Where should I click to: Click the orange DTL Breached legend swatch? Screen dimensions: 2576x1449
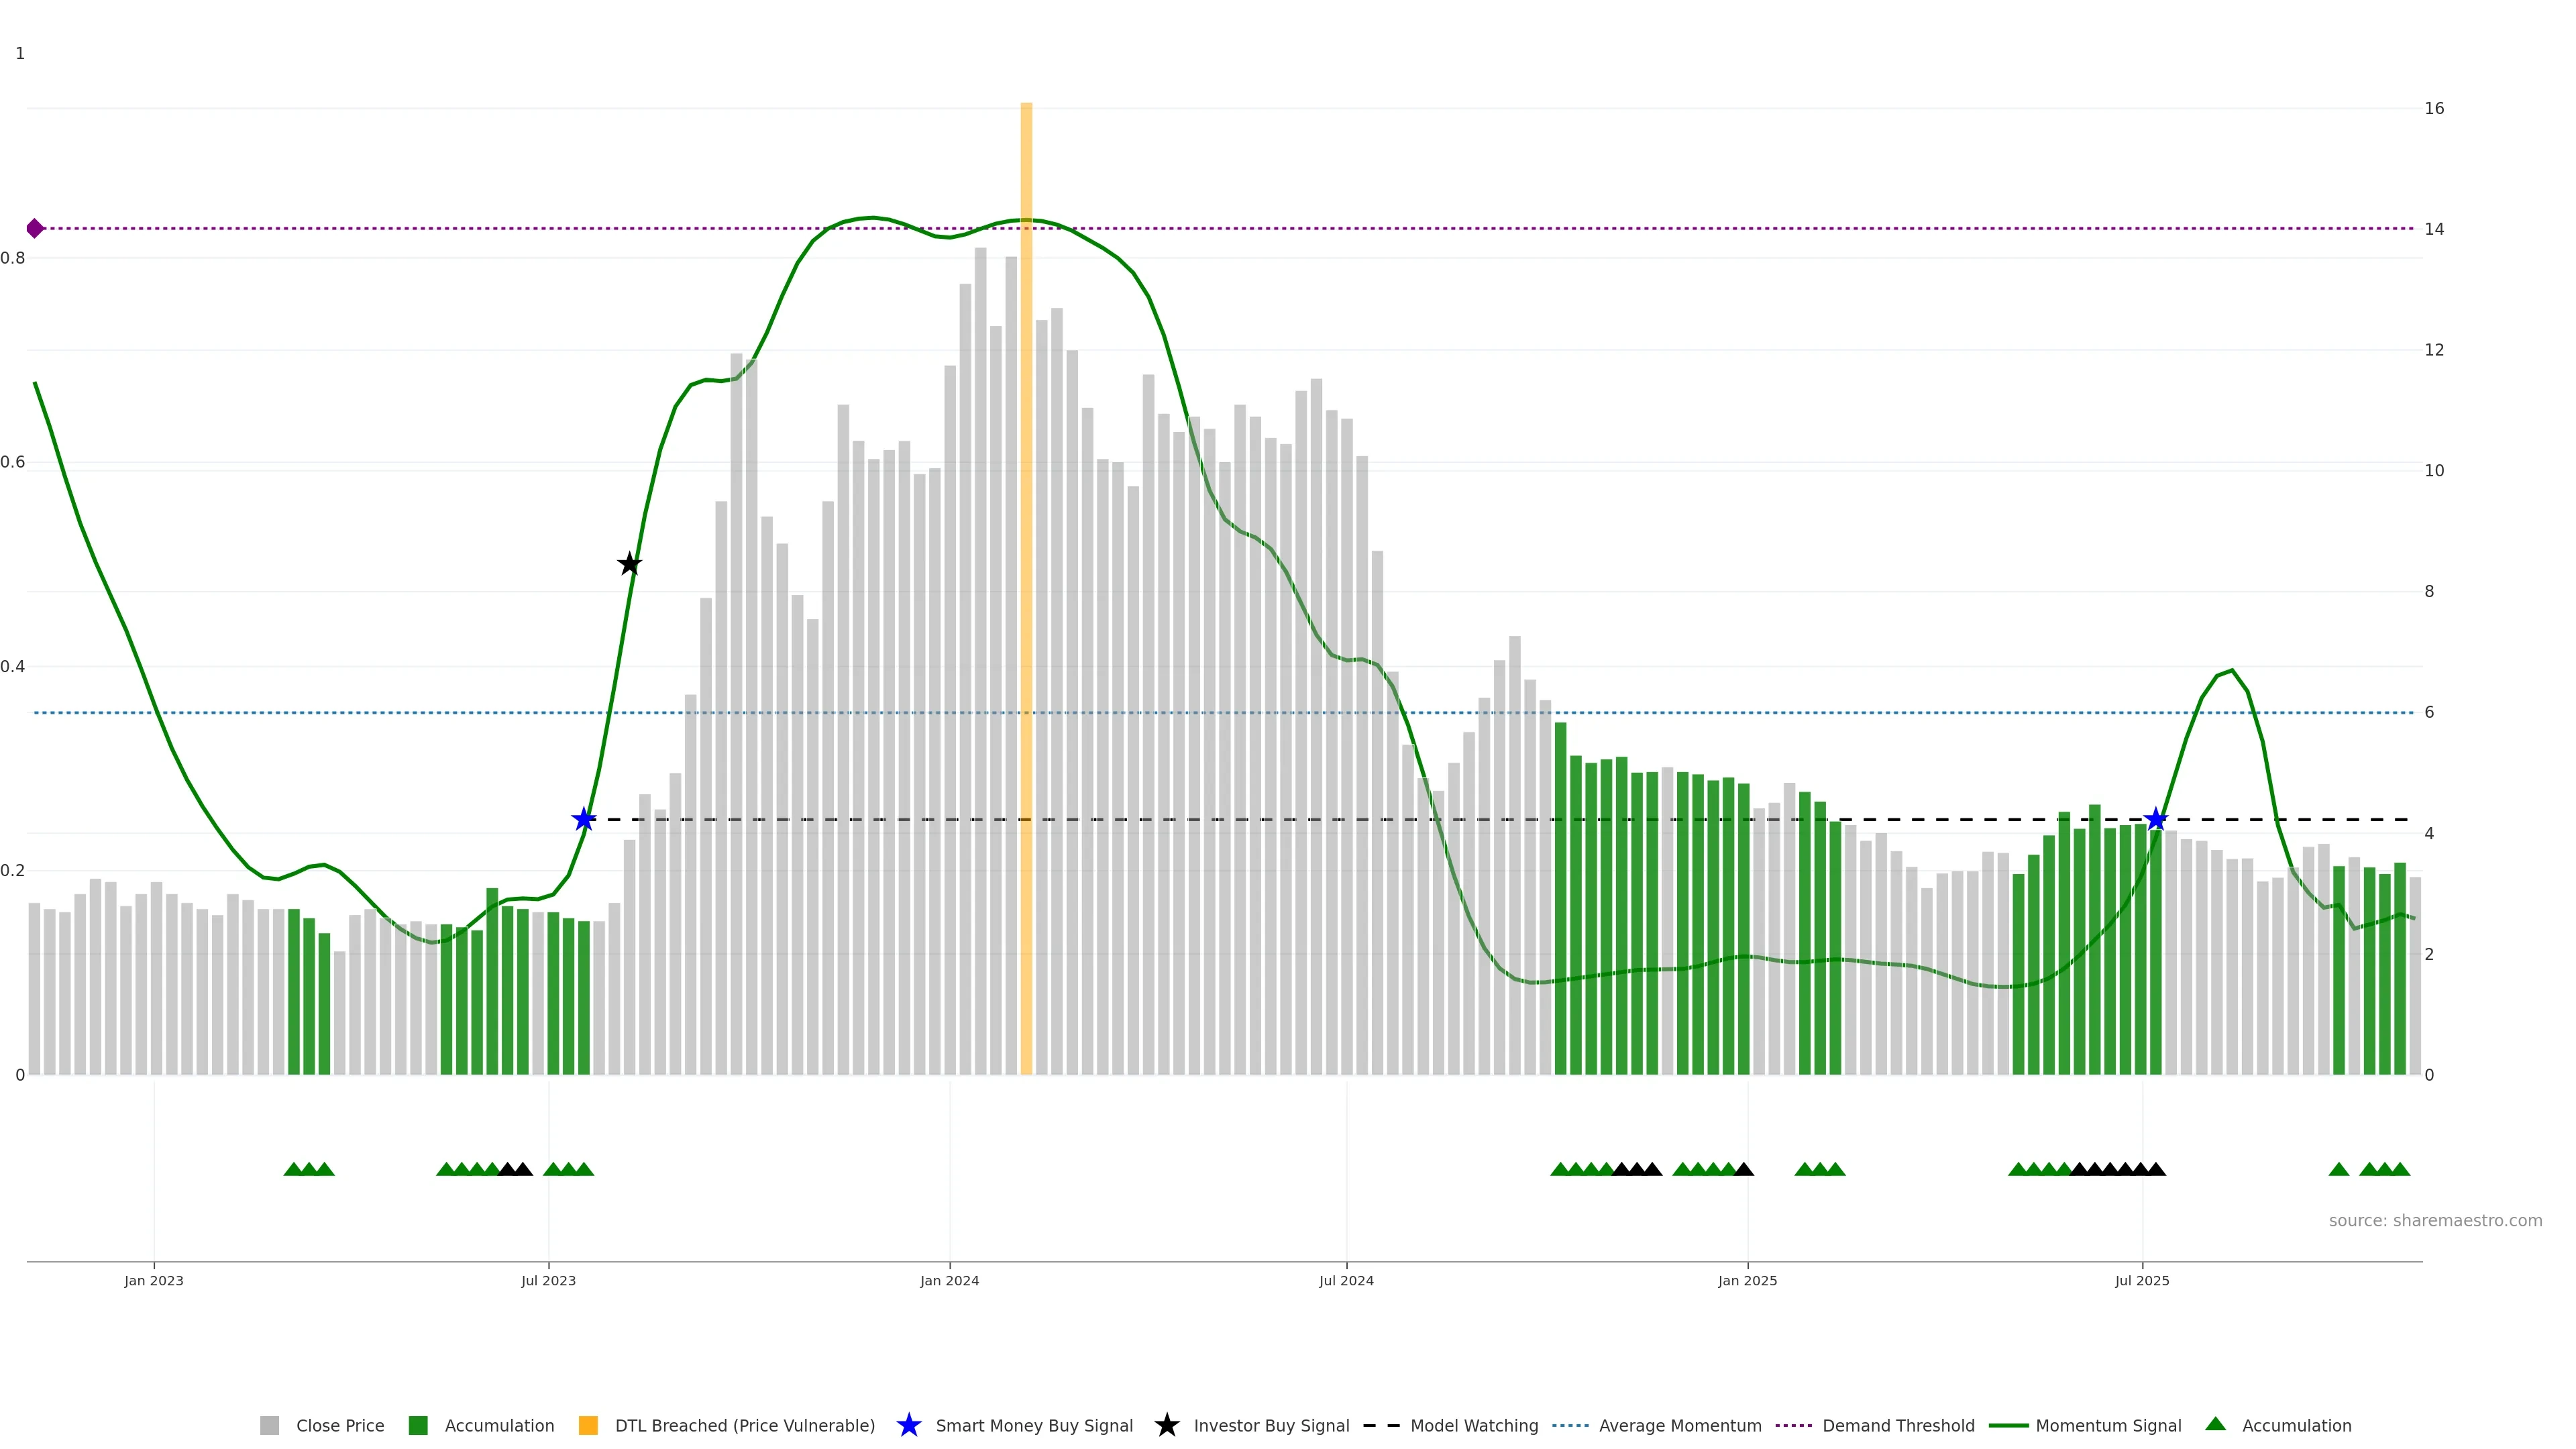[x=588, y=1425]
